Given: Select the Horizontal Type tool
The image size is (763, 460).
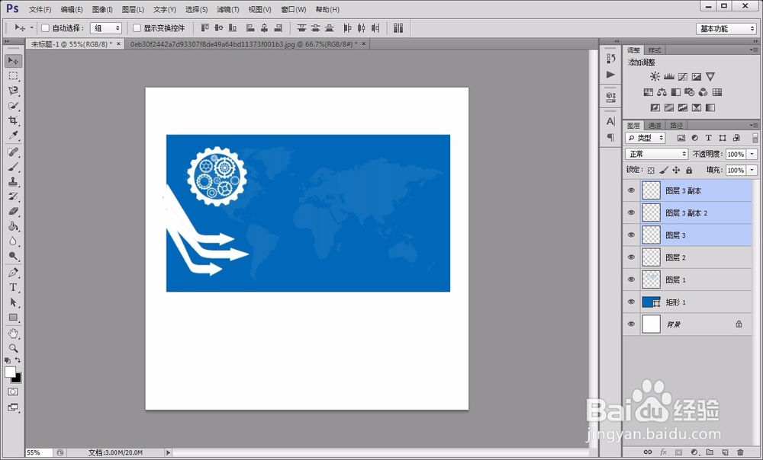Looking at the screenshot, I should (x=13, y=288).
